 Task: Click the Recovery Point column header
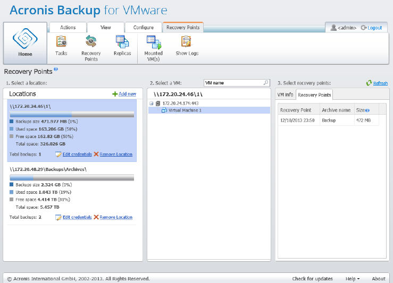(299, 110)
